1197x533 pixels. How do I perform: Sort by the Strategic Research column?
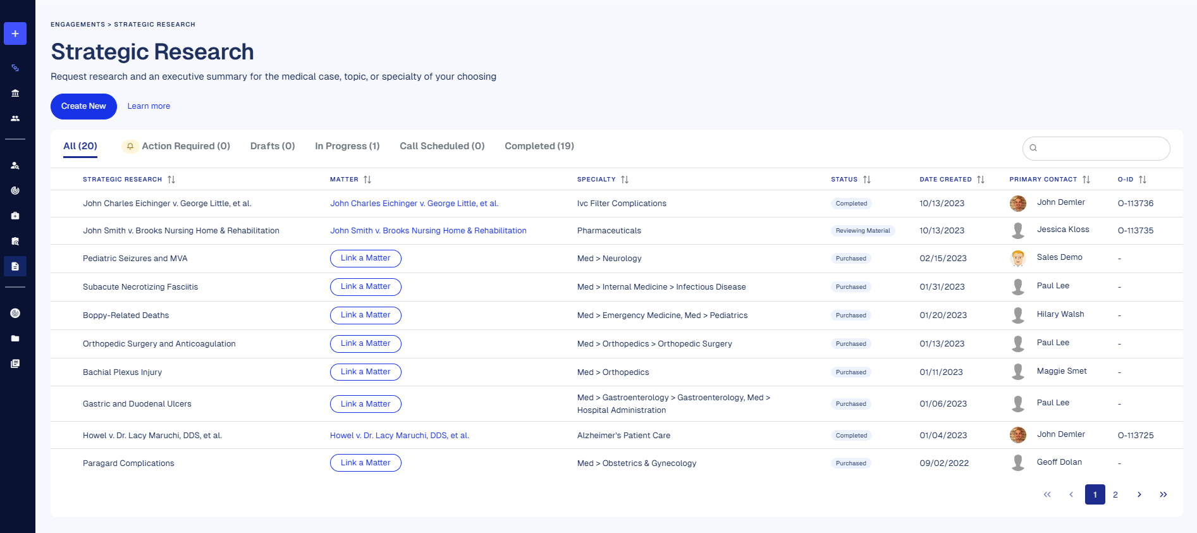pyautogui.click(x=171, y=180)
